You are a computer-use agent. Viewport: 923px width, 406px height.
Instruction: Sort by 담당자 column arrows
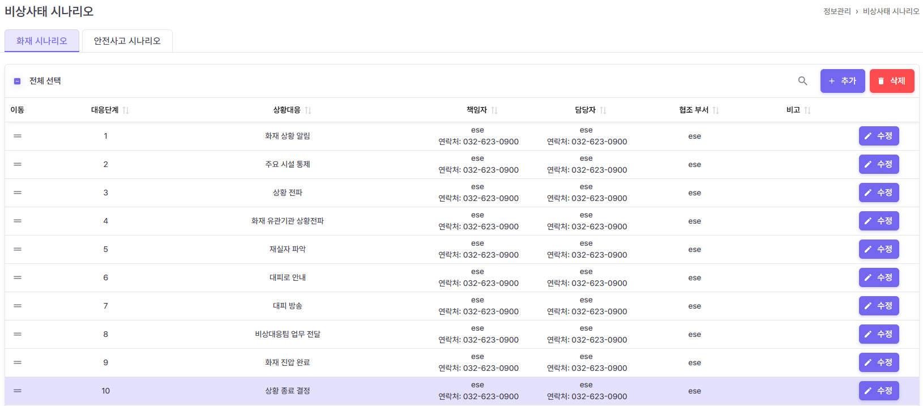(x=603, y=110)
